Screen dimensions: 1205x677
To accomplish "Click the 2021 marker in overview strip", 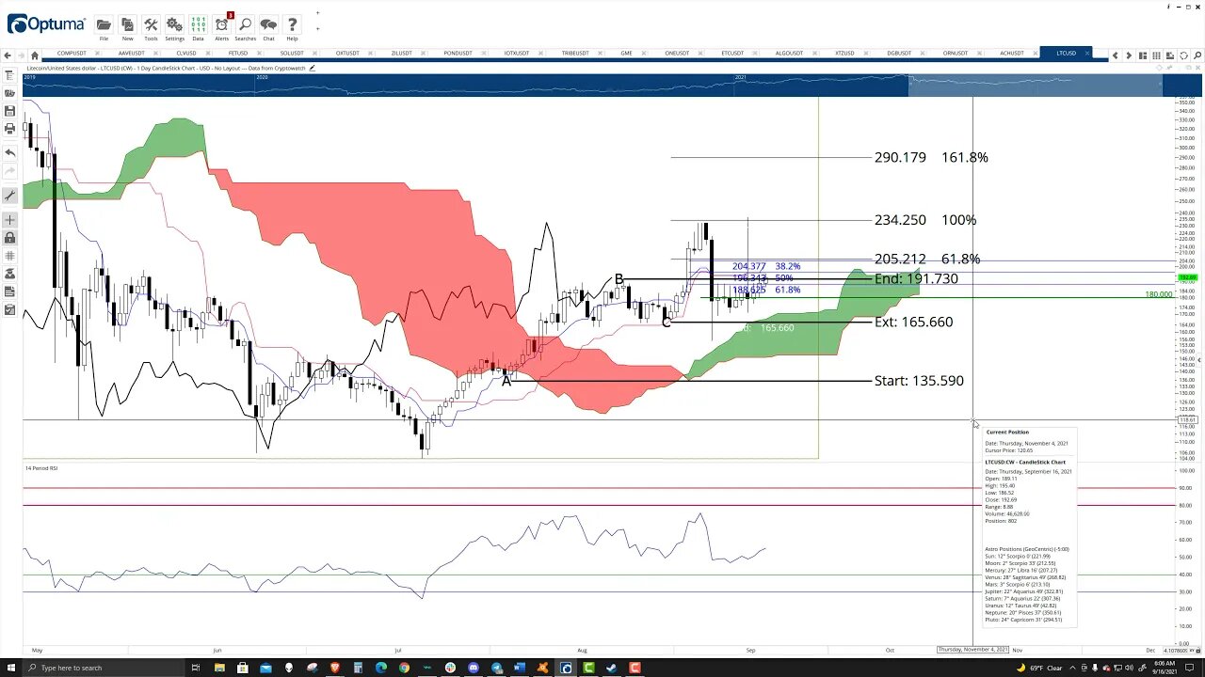I will [x=741, y=77].
